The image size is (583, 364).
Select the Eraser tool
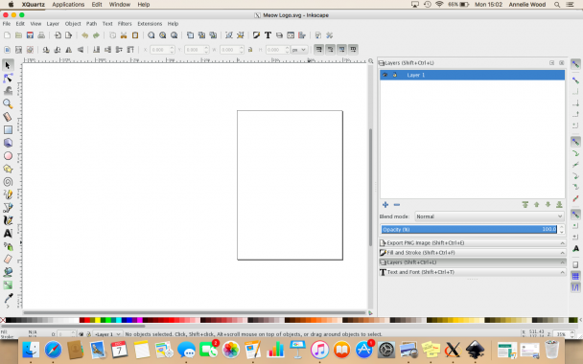pos(8,260)
